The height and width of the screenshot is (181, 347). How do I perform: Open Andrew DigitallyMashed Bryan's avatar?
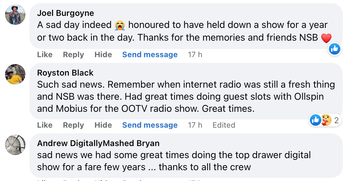point(15,145)
